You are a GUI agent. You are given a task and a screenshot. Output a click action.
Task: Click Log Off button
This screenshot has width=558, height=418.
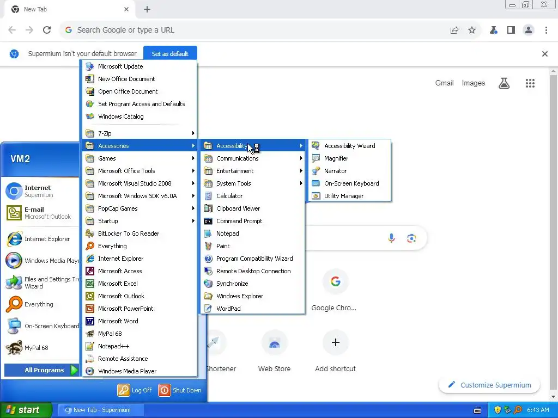click(x=135, y=390)
